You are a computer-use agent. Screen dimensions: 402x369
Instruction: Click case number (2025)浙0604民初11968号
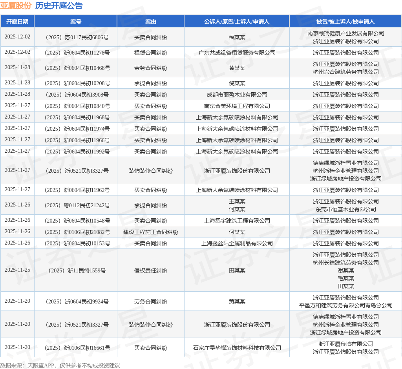pyautogui.click(x=77, y=117)
